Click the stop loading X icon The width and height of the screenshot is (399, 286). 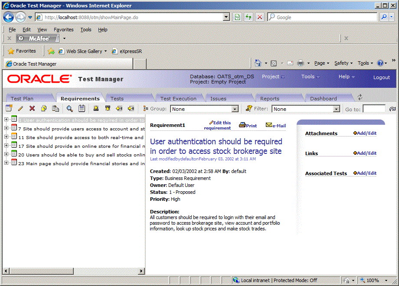(259, 17)
